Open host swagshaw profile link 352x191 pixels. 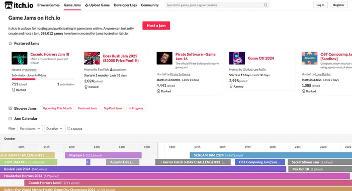tap(118, 69)
